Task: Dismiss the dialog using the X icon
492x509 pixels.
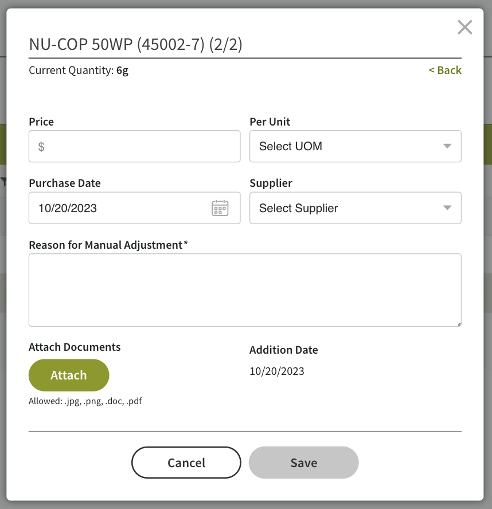Action: coord(464,27)
